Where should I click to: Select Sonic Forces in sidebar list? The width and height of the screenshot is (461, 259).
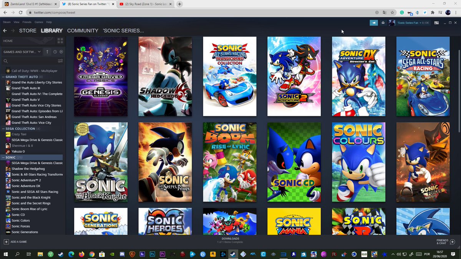(x=20, y=226)
